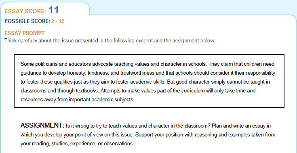Click the essay score tab header area
297x153 pixels.
pyautogui.click(x=45, y=8)
